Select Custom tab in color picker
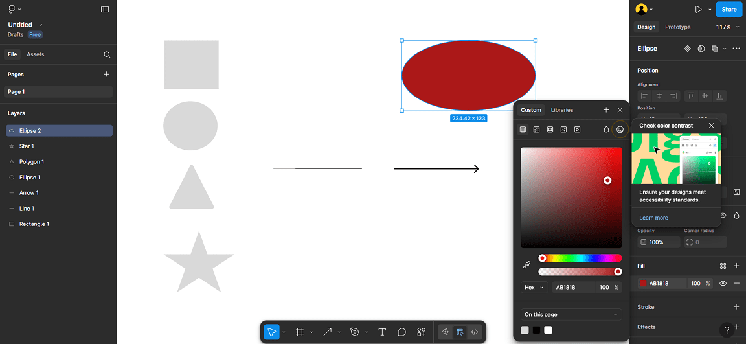 click(x=531, y=110)
